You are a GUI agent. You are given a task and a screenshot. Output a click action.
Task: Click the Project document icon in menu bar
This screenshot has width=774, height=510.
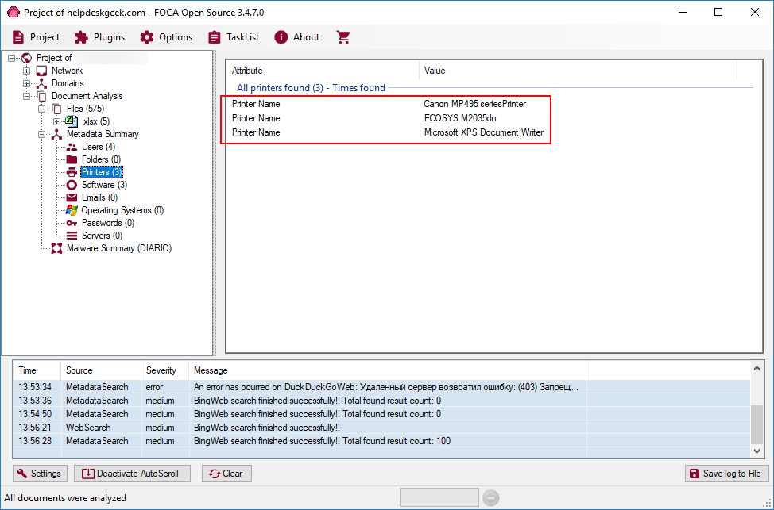[18, 37]
